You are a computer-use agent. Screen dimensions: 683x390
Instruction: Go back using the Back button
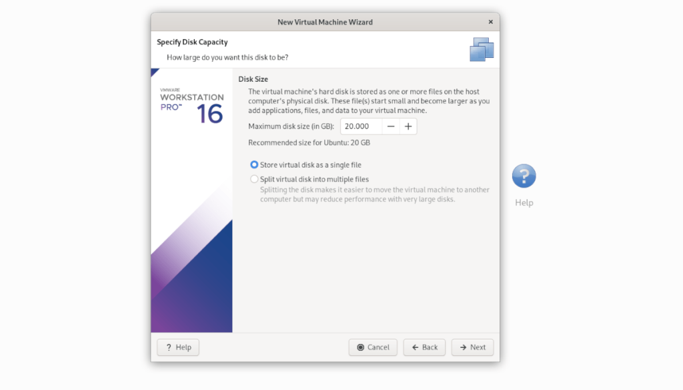424,347
